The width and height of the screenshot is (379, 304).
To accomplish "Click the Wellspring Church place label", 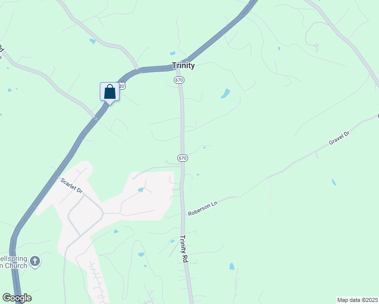I will (14, 262).
